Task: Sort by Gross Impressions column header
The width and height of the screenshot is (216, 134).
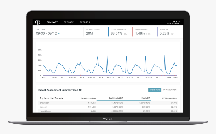Action: click(88, 98)
